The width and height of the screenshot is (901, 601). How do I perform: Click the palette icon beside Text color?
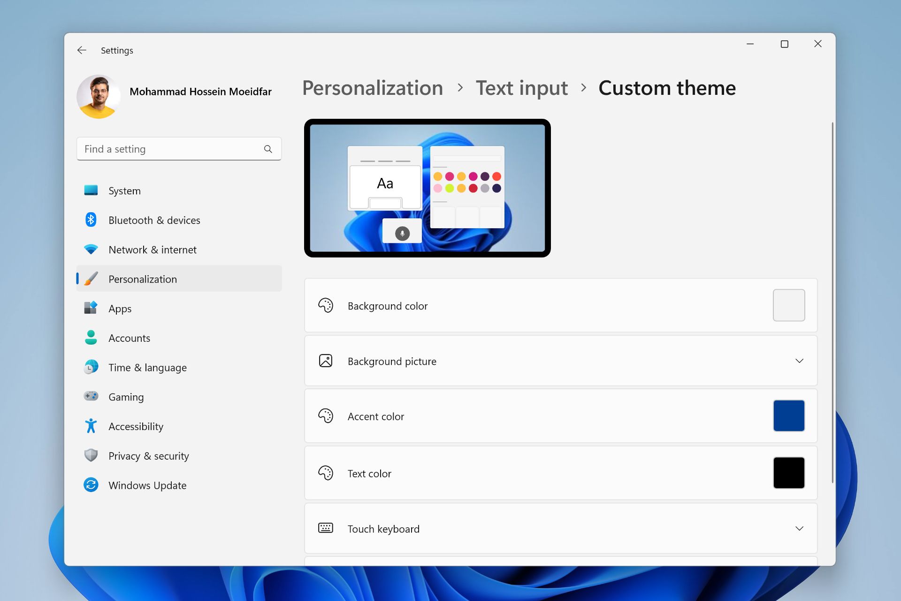tap(326, 473)
